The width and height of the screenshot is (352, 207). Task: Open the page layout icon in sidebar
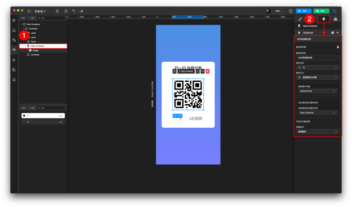(x=14, y=69)
